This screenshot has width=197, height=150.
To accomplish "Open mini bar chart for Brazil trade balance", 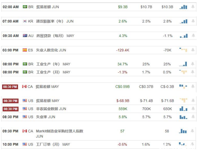I will click(x=184, y=7).
